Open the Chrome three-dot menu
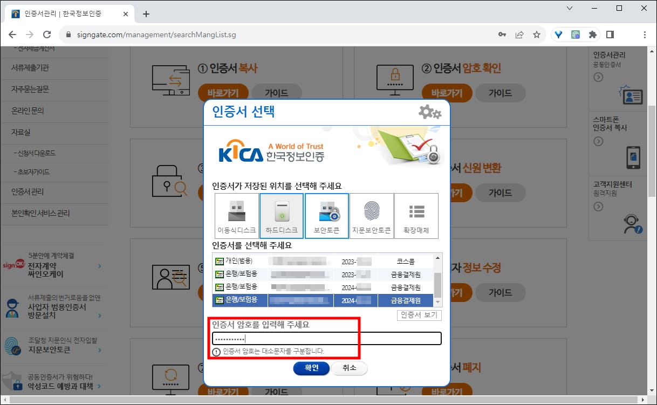 [x=645, y=34]
